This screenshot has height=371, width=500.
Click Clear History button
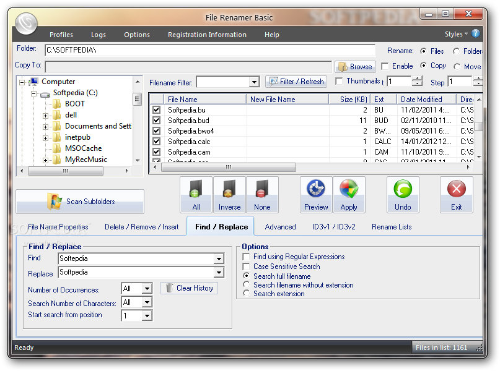(190, 288)
